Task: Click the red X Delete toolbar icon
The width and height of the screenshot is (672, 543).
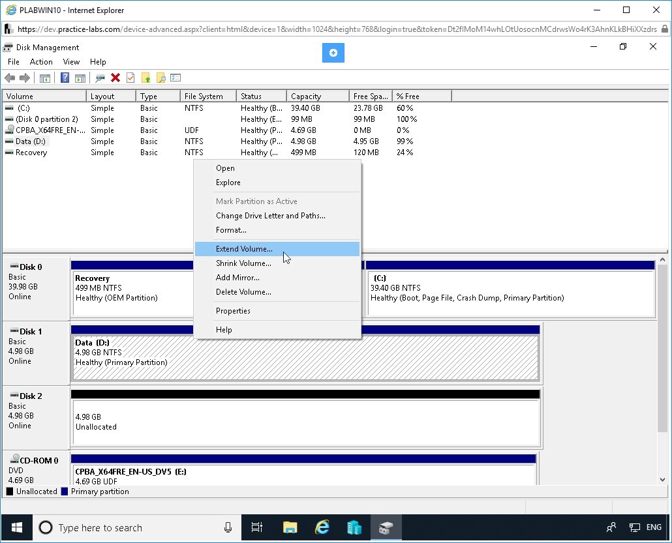Action: point(115,78)
